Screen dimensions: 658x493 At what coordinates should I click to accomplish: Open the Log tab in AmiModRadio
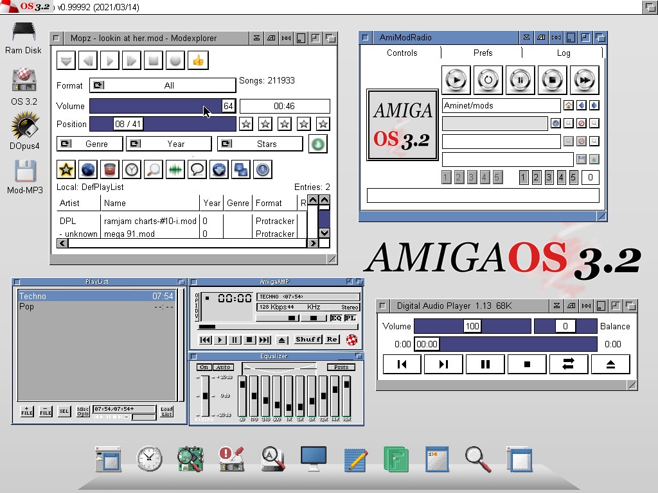564,53
